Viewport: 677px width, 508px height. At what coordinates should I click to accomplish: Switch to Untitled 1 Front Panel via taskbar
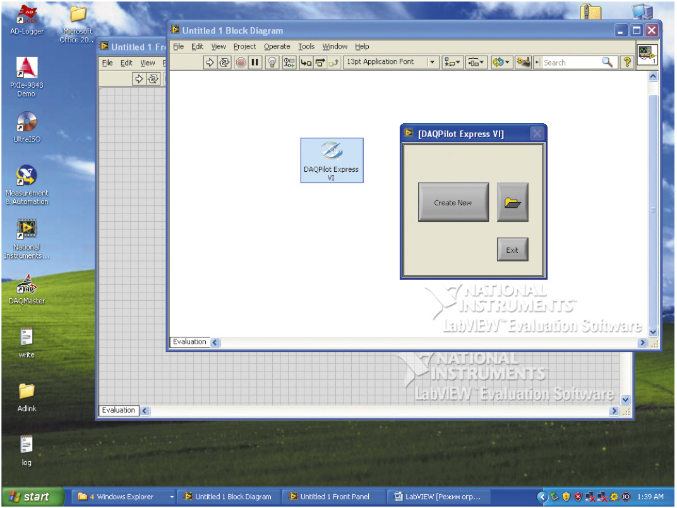333,497
